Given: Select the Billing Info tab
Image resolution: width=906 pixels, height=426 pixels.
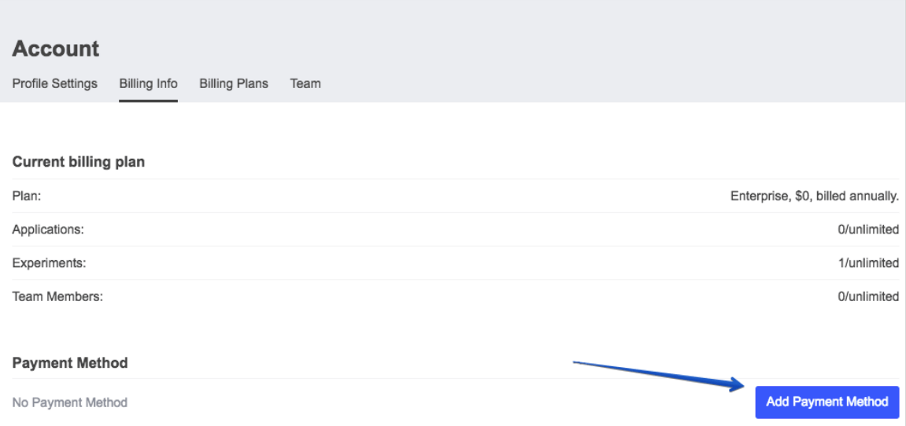Looking at the screenshot, I should [149, 83].
